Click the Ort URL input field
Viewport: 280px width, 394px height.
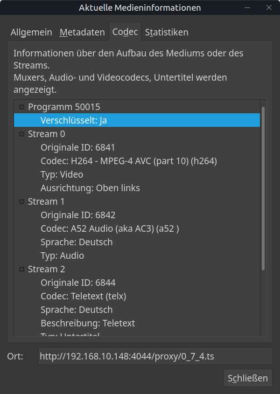(155, 356)
